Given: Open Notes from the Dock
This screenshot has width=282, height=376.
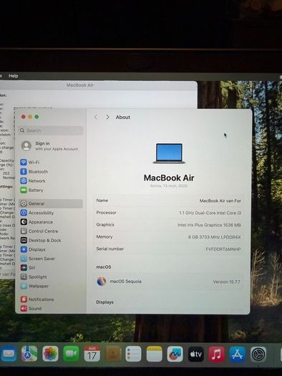Looking at the screenshot, I should (155, 354).
